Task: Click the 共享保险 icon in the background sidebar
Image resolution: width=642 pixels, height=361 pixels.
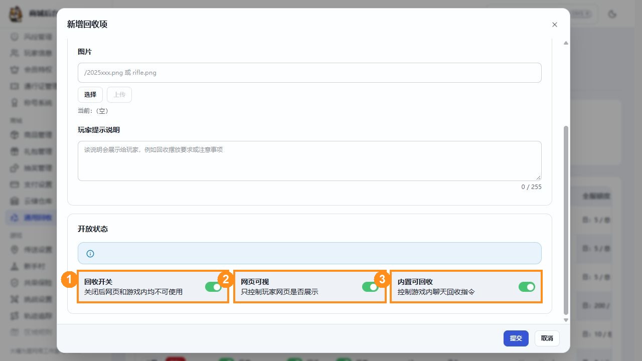Action: point(15,282)
